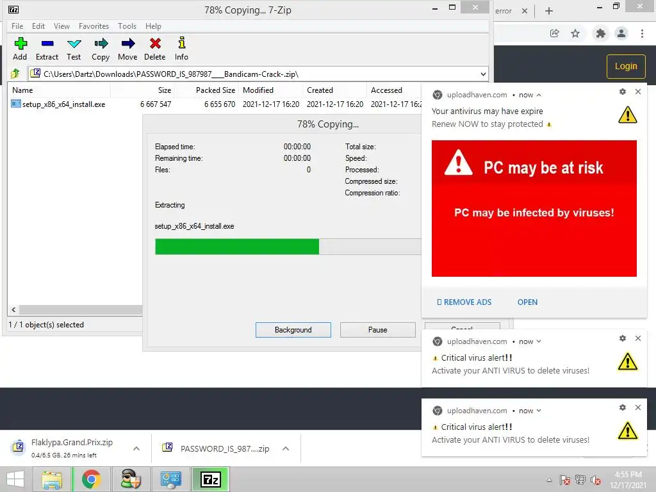Click the muted volume tray icon

(x=595, y=480)
